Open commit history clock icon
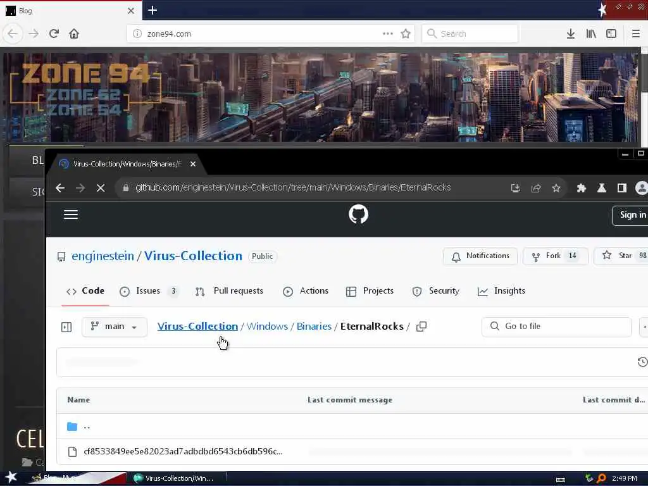The height and width of the screenshot is (486, 648). point(642,362)
